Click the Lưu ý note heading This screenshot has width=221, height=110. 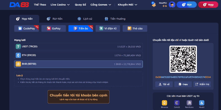[x=20, y=75]
